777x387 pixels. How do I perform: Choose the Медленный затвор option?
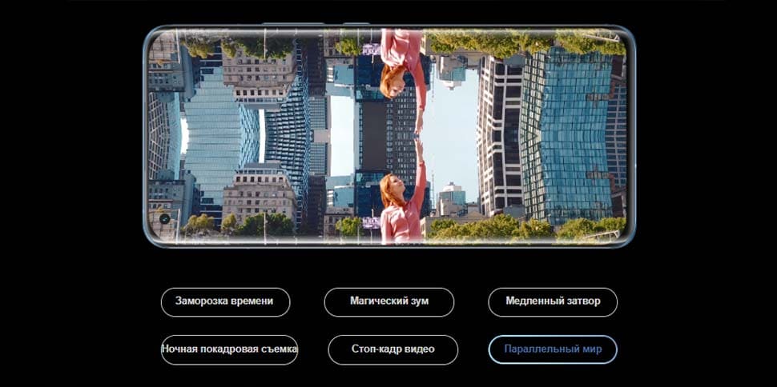pos(553,302)
